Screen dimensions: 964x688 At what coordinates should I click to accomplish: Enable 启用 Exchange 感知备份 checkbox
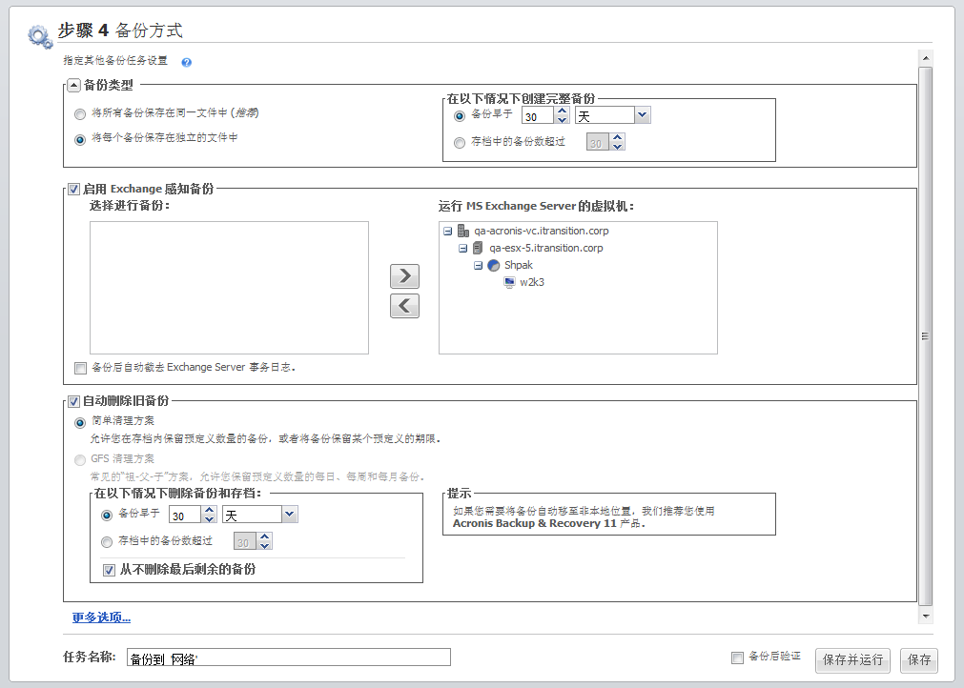click(x=73, y=189)
